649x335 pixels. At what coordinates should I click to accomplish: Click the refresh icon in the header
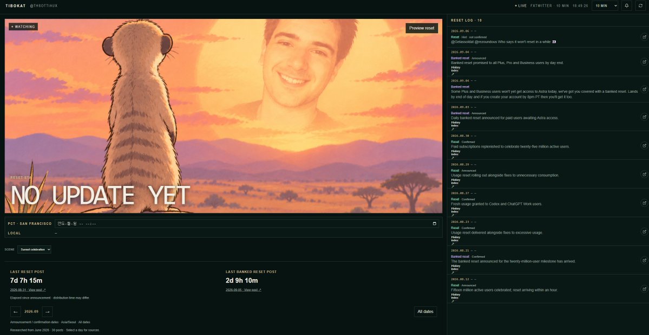point(639,5)
